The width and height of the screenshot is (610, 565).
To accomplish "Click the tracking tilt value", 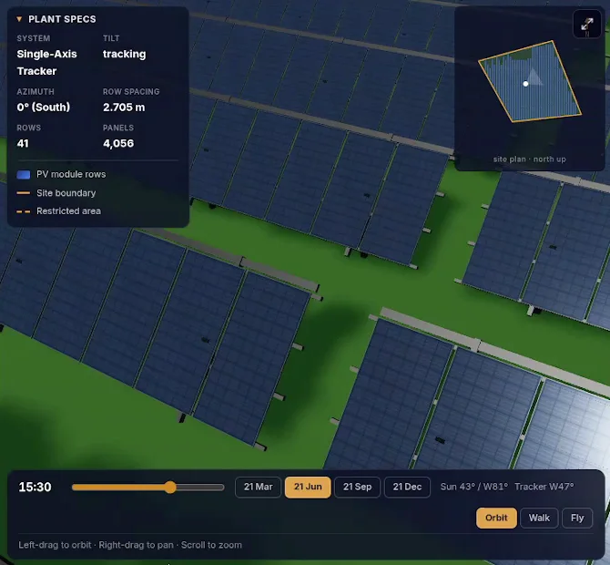I will (x=124, y=54).
